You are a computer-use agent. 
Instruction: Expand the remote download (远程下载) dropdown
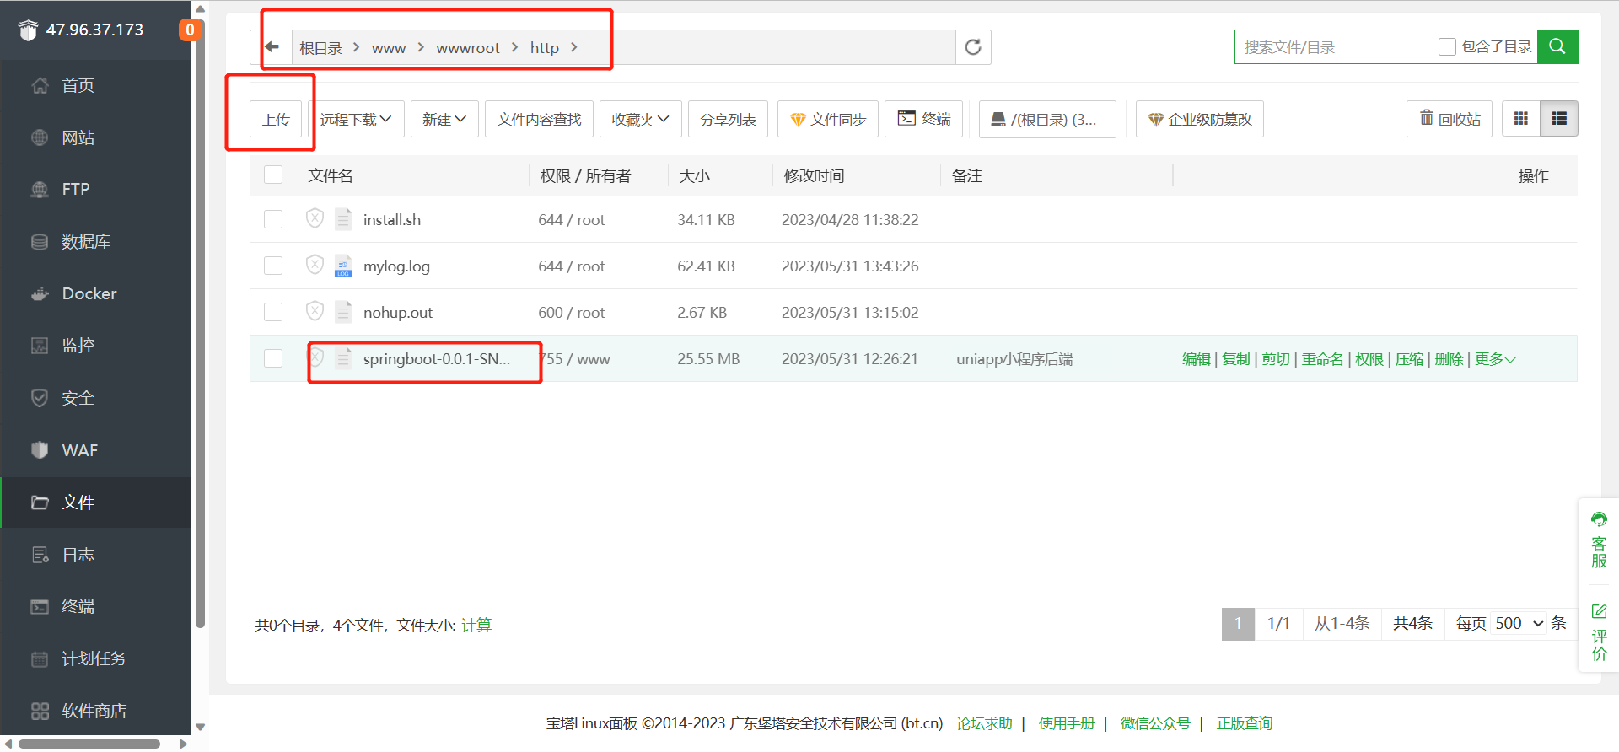(356, 119)
